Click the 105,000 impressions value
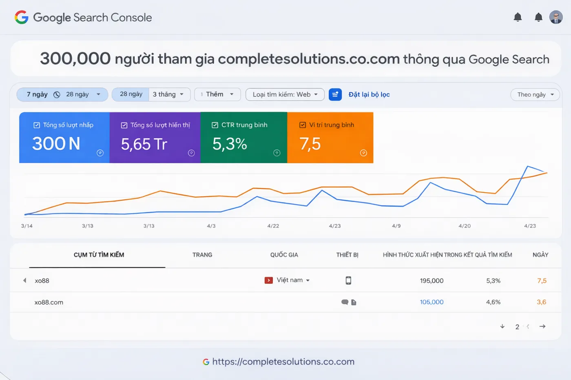571x380 pixels. (x=432, y=302)
